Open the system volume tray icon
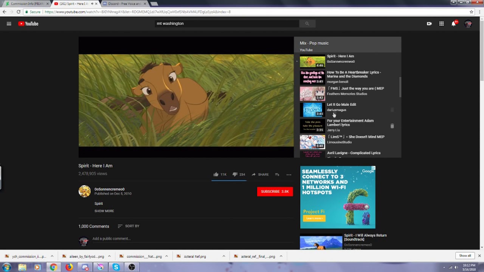The height and width of the screenshot is (272, 484). (x=456, y=267)
